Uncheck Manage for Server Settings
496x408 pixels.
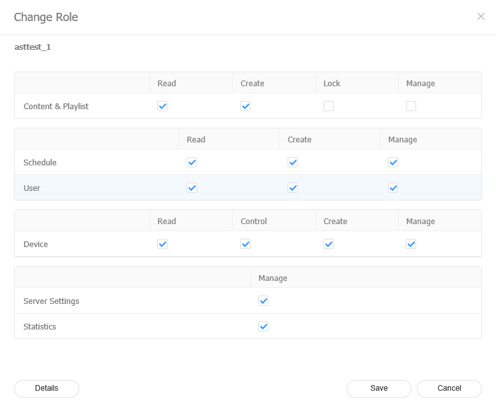pyautogui.click(x=263, y=301)
